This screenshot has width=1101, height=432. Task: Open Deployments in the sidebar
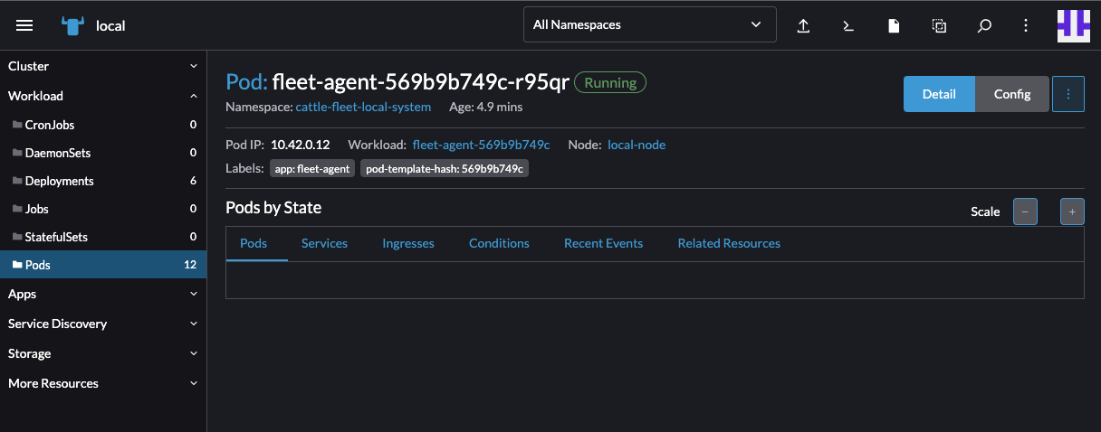tap(103, 181)
